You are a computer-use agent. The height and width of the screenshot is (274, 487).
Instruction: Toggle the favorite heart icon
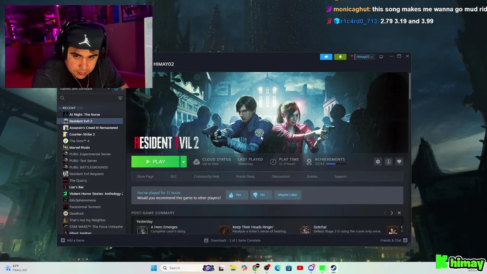point(399,162)
